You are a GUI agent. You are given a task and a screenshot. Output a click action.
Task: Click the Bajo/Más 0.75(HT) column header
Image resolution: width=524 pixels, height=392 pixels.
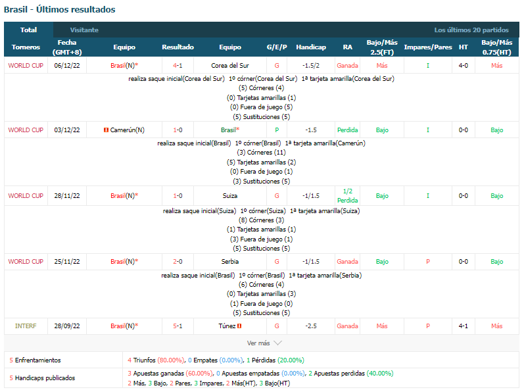(496, 47)
